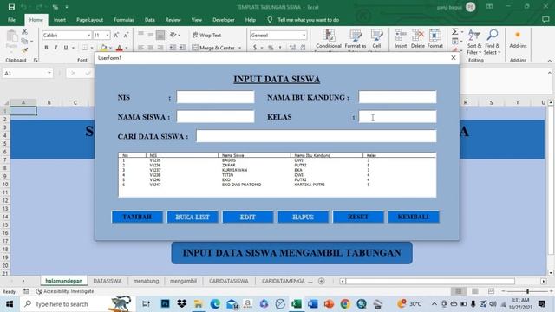The height and width of the screenshot is (312, 555).
Task: Open Format as Table
Action: tap(356, 40)
